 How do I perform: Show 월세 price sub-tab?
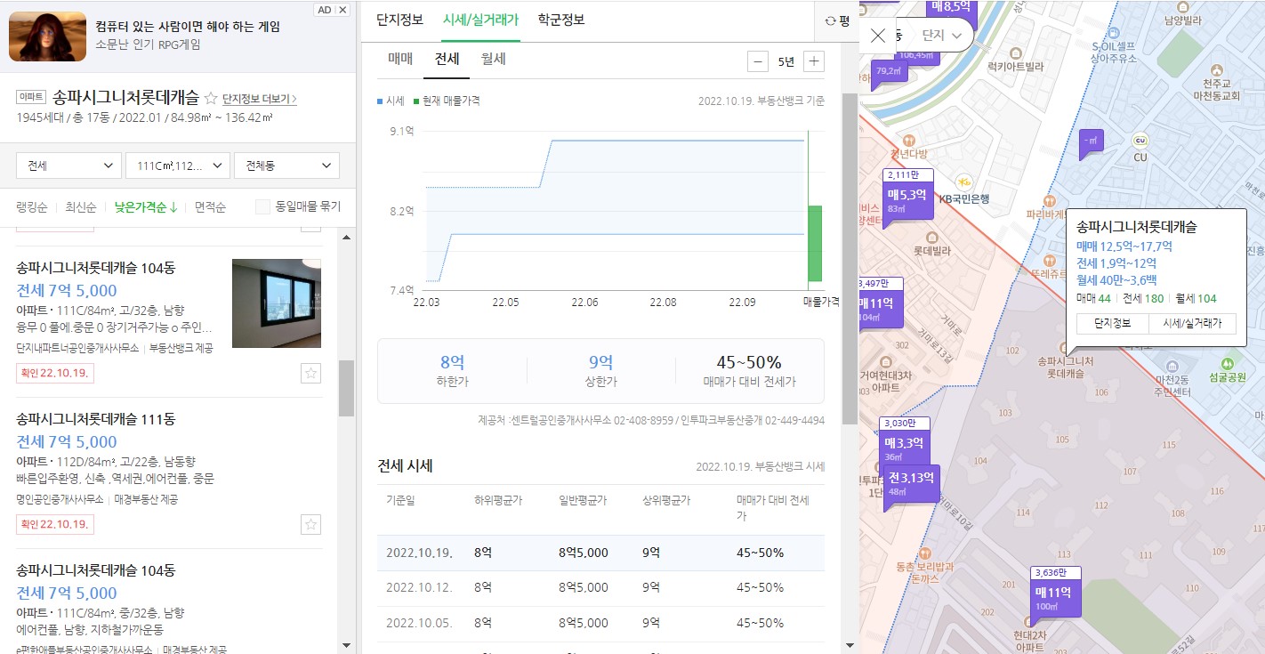click(493, 59)
